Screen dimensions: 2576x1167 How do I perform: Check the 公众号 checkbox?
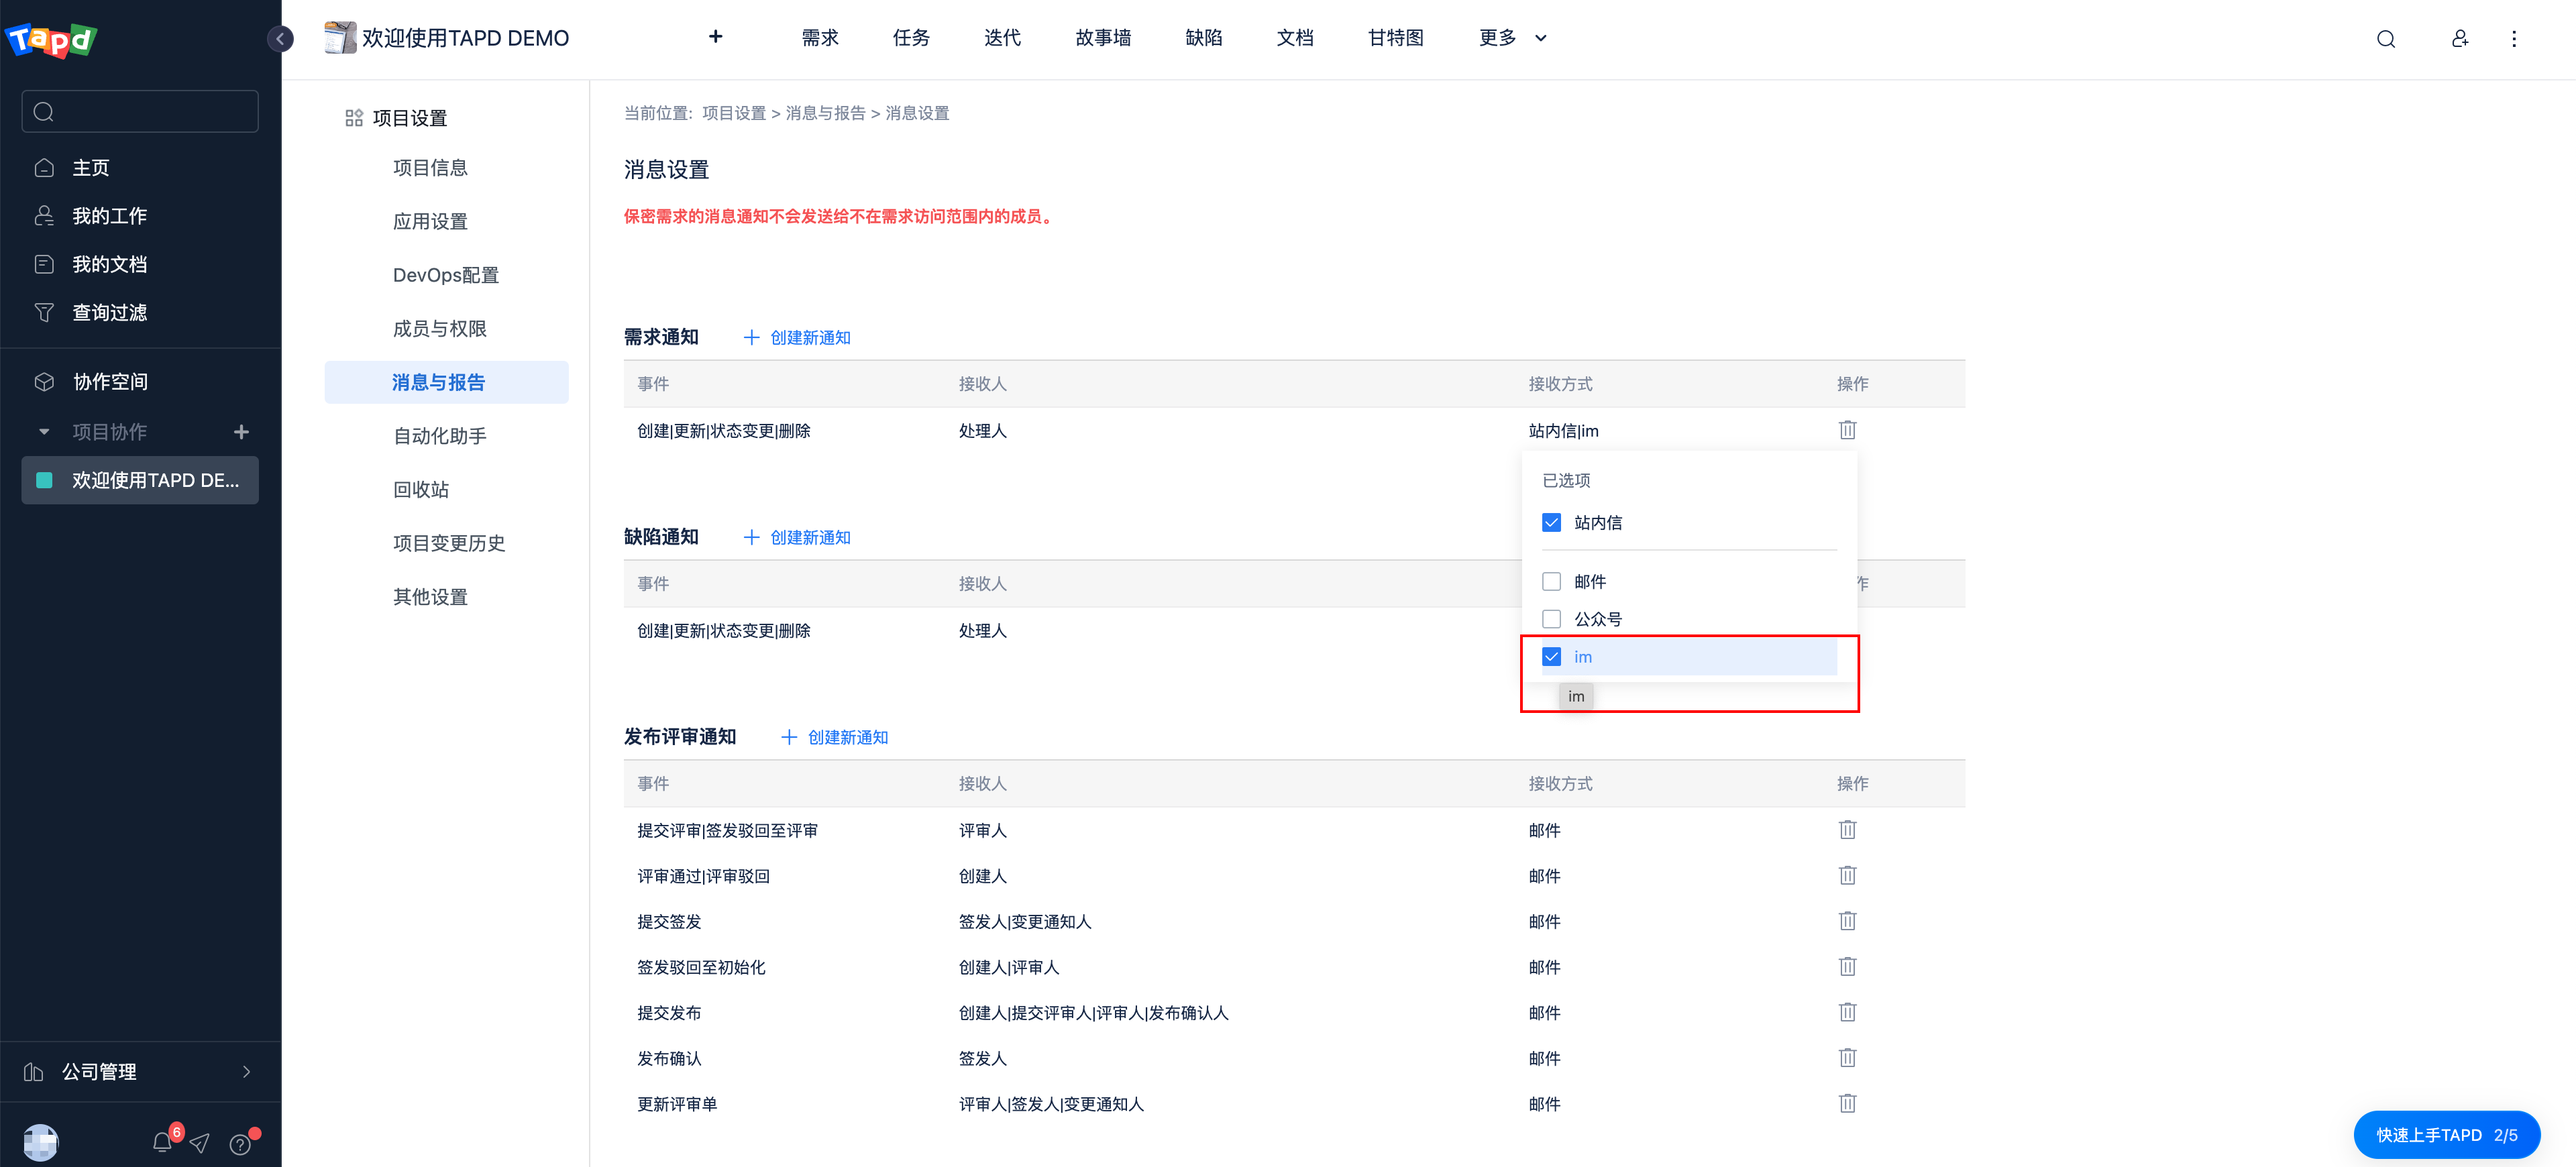1551,619
